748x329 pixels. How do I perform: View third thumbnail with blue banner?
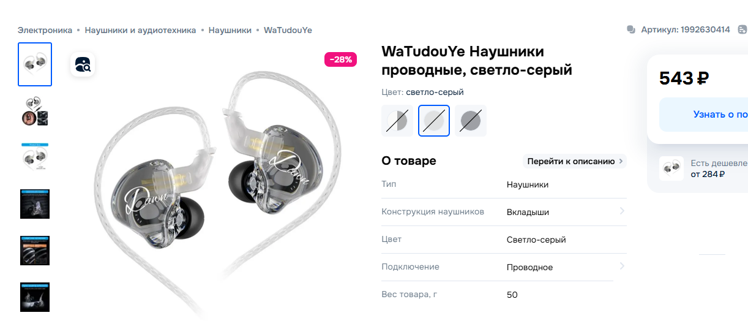35,157
